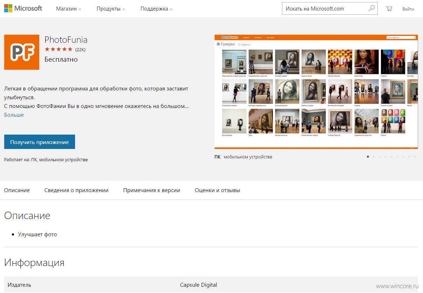Expand the Продукты dropdown menu

coord(111,9)
